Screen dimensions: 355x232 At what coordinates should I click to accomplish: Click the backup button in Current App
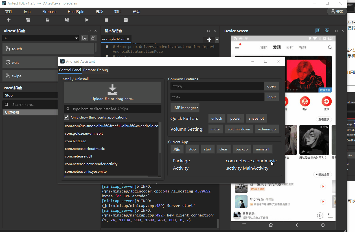(242, 149)
